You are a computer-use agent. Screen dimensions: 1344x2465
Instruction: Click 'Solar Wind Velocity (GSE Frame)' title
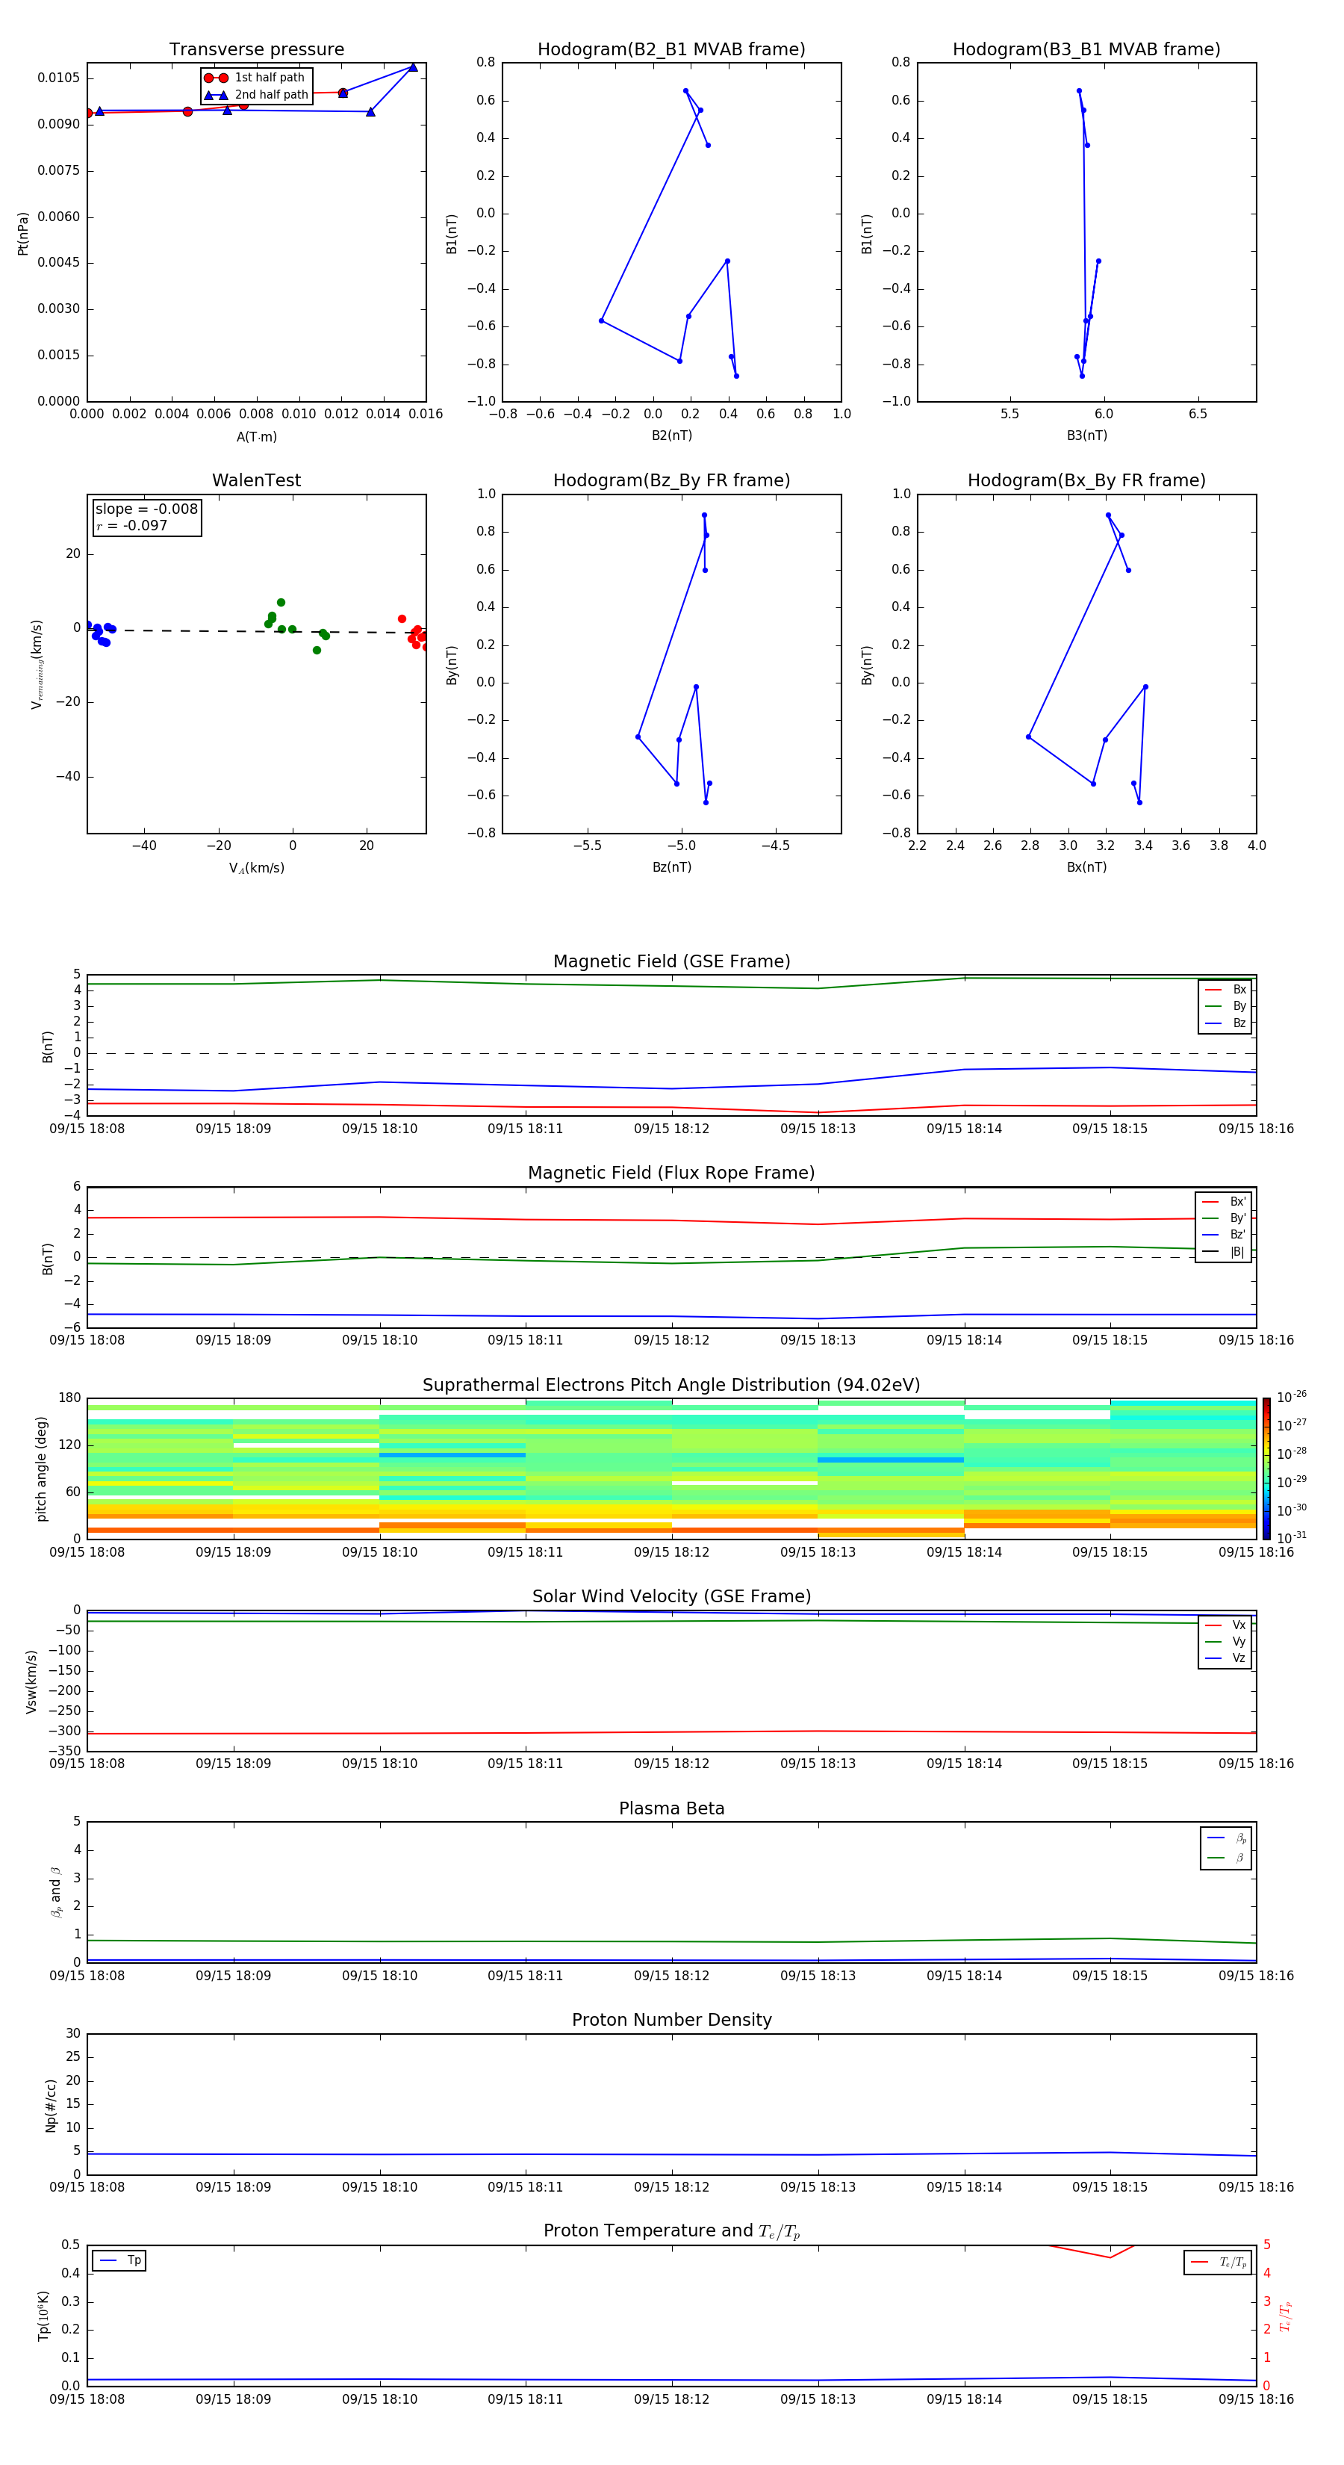pyautogui.click(x=671, y=1597)
